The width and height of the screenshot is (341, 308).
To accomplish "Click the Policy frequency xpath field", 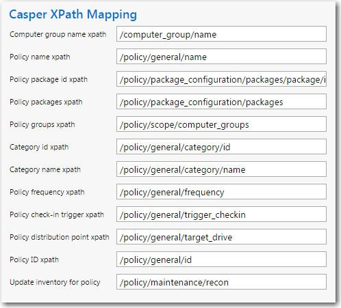I will point(221,192).
